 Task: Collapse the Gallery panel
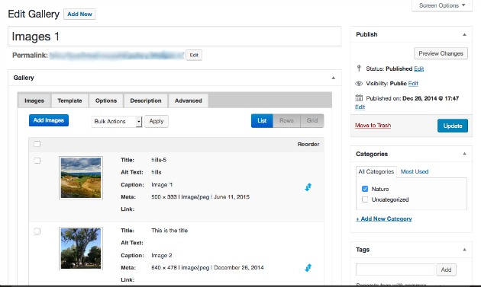(x=333, y=78)
